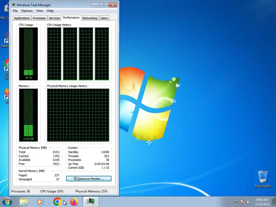Image resolution: width=276 pixels, height=207 pixels.
Task: Select the Performance tab
Action: coord(71,18)
